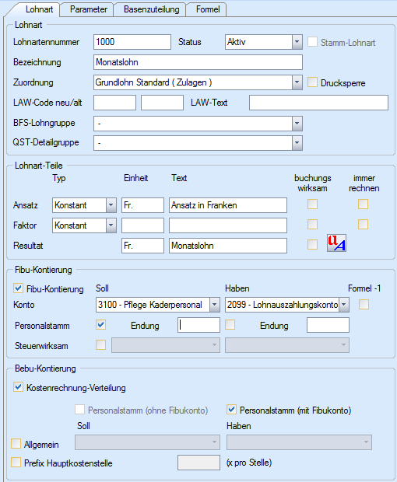Click the LAW-Text input field
This screenshot has height=482, width=397.
319,103
